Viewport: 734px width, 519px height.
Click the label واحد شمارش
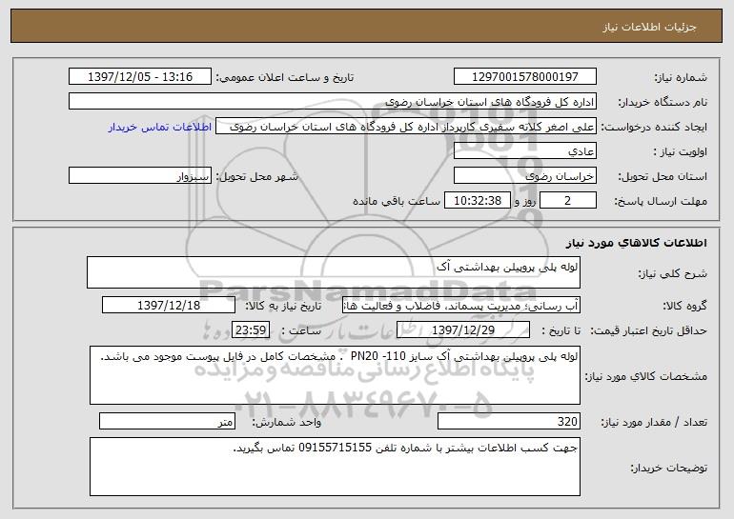point(287,422)
